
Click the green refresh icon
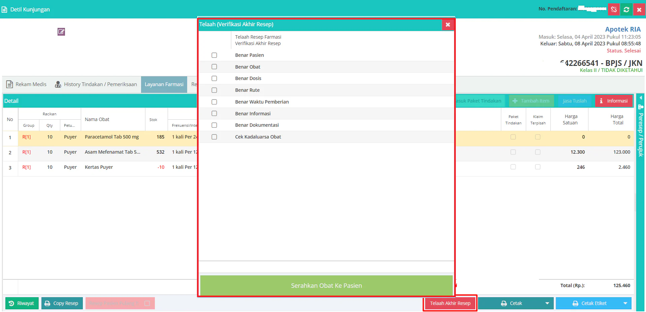[626, 9]
